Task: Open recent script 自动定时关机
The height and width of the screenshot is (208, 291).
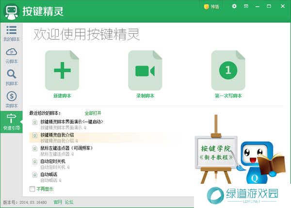Action: pyautogui.click(x=52, y=160)
